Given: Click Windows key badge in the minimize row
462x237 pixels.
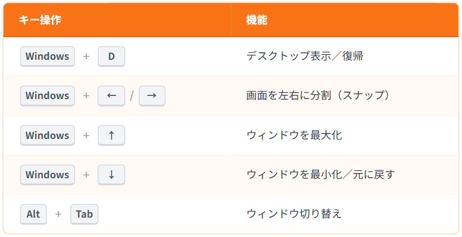Looking at the screenshot, I should (48, 175).
